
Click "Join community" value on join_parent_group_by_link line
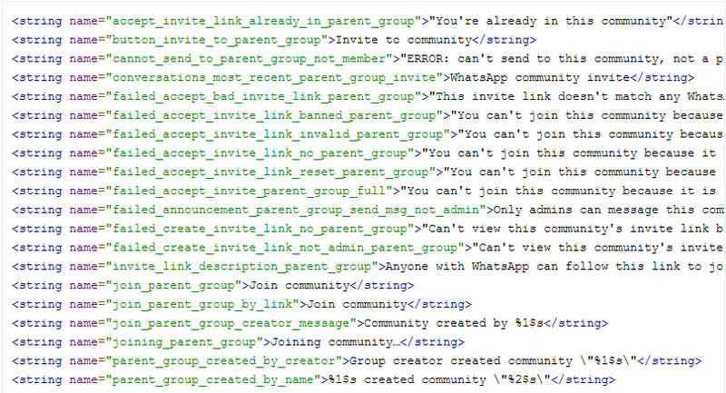(357, 305)
